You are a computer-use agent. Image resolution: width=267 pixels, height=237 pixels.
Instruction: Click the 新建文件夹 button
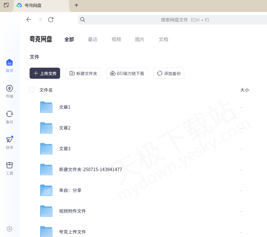[x=83, y=73]
